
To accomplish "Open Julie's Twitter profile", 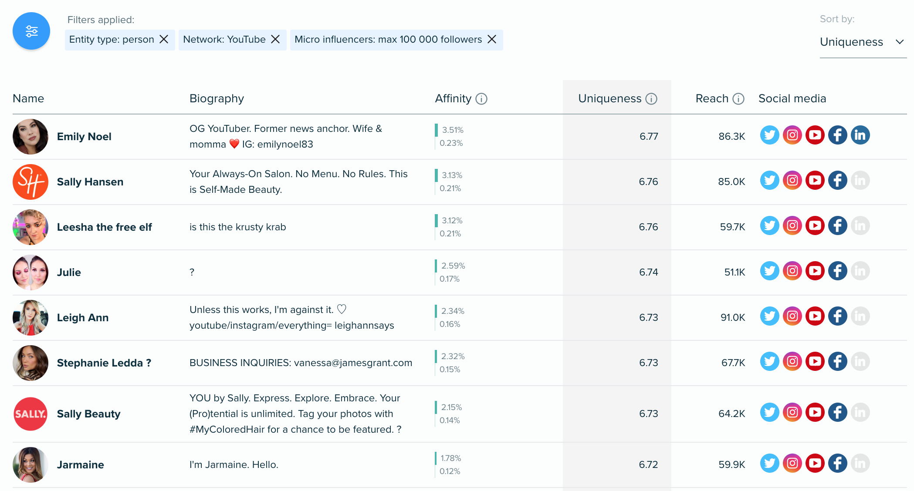I will click(x=770, y=271).
